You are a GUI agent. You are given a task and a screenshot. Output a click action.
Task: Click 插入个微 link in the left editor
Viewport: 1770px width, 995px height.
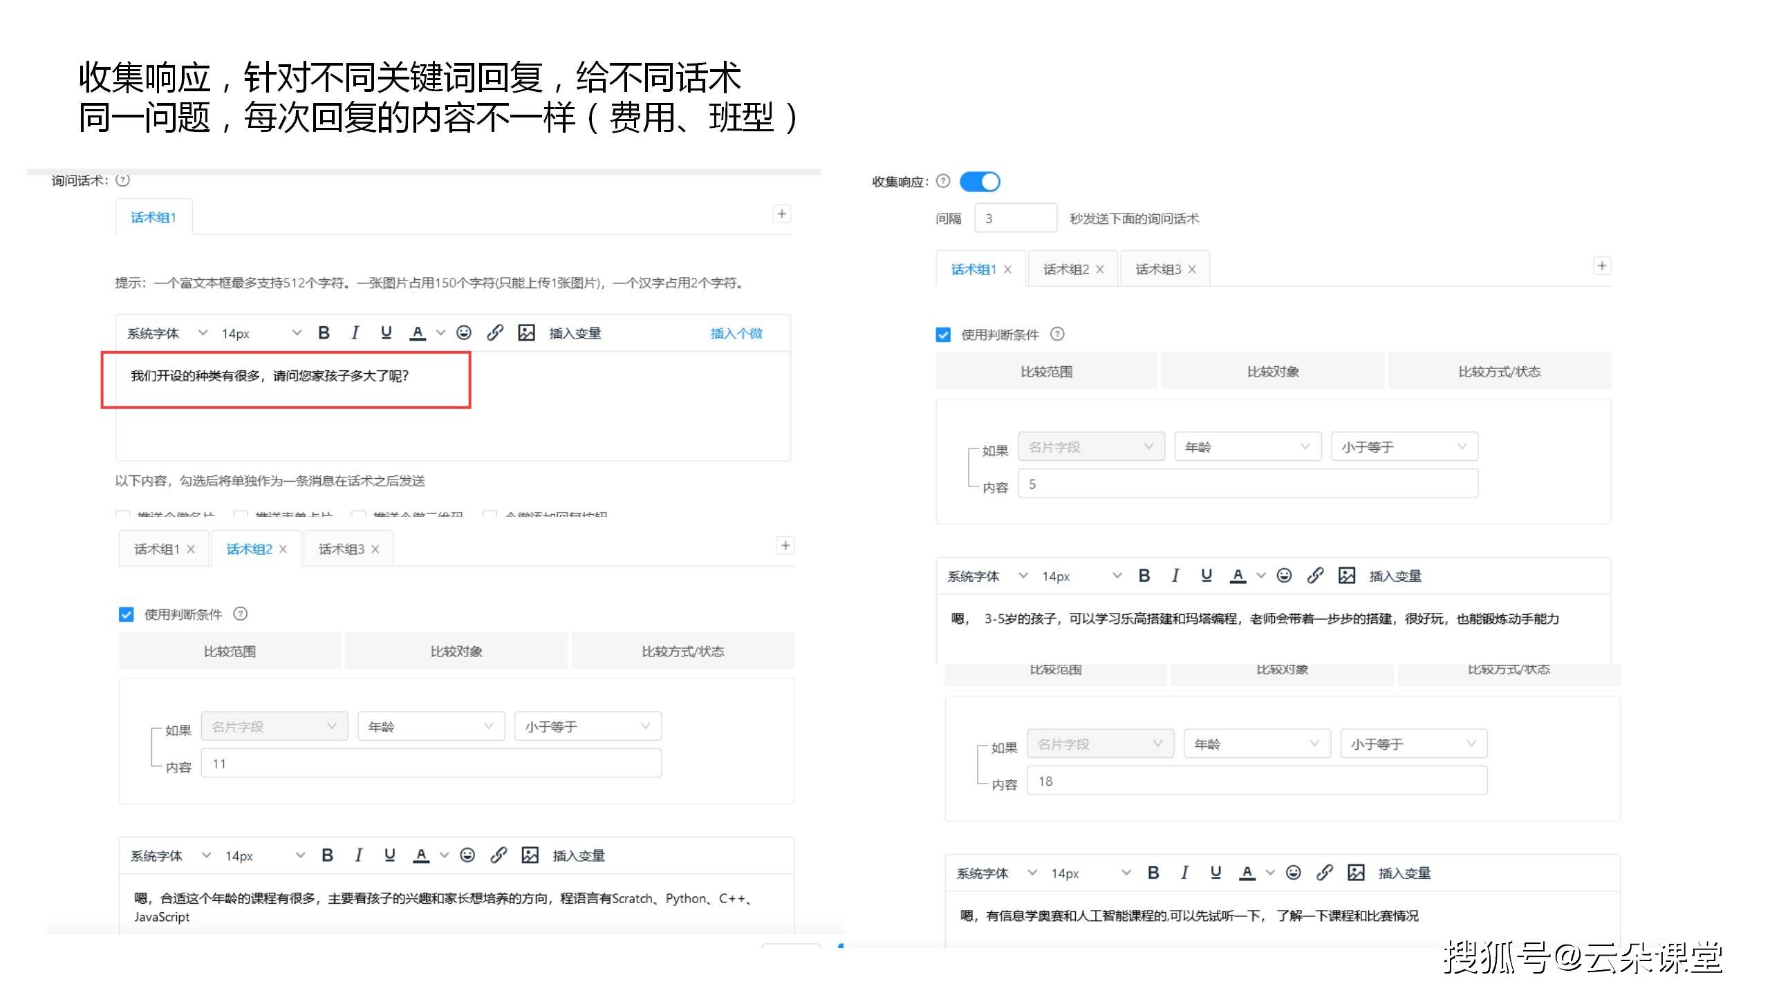(x=736, y=332)
